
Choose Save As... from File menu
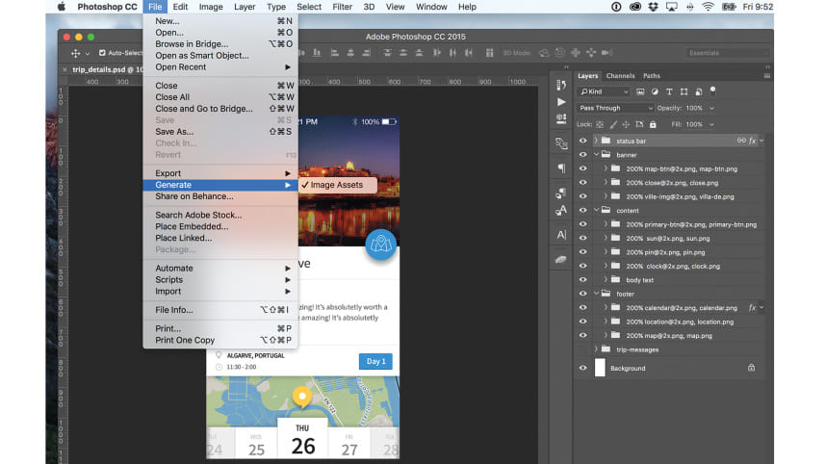tap(174, 131)
